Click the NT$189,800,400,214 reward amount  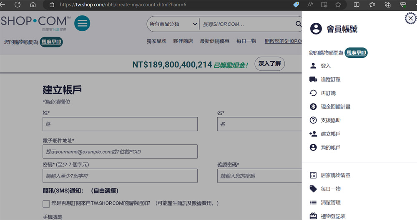pos(172,64)
